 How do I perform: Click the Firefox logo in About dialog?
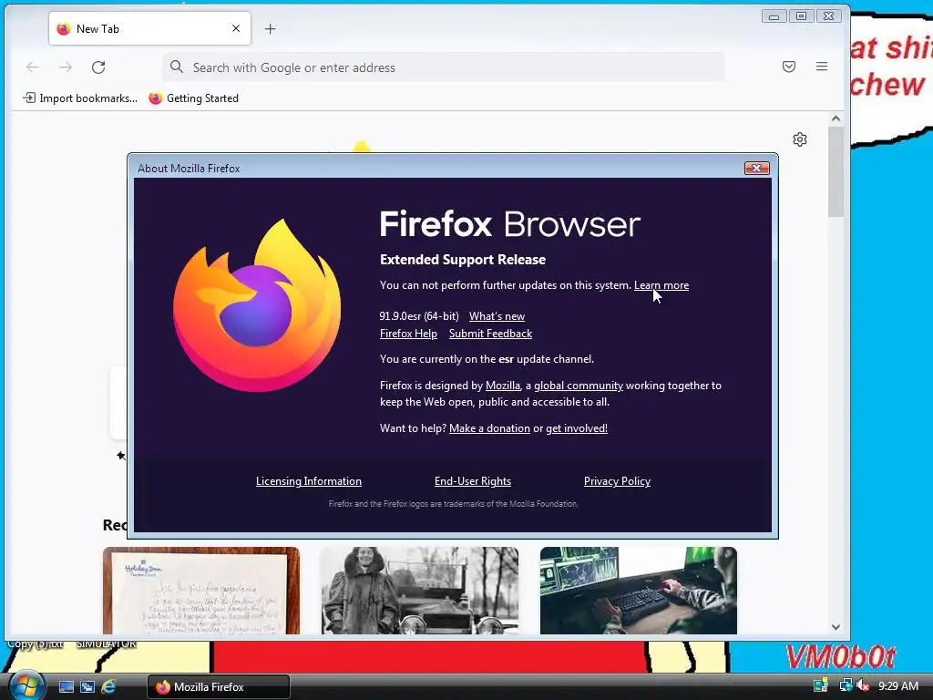click(257, 304)
